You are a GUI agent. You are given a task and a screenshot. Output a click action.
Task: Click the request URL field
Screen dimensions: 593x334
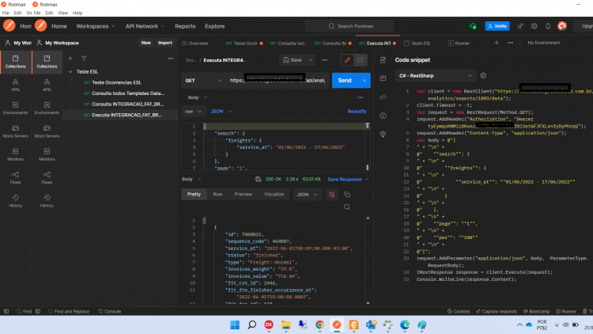277,80
